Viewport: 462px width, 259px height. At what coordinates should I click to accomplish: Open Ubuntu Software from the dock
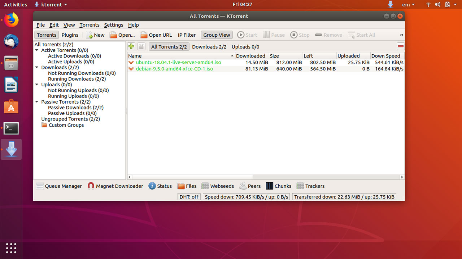(x=11, y=106)
